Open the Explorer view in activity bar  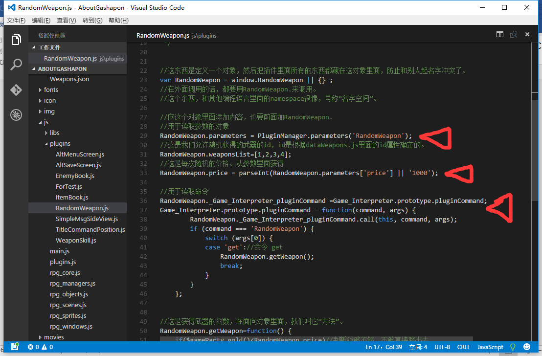pyautogui.click(x=16, y=40)
